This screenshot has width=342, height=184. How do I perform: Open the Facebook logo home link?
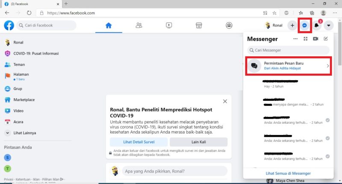point(9,26)
